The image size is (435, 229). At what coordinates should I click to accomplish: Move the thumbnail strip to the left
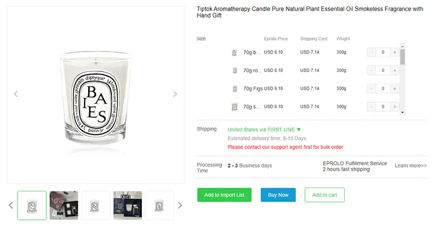point(11,206)
